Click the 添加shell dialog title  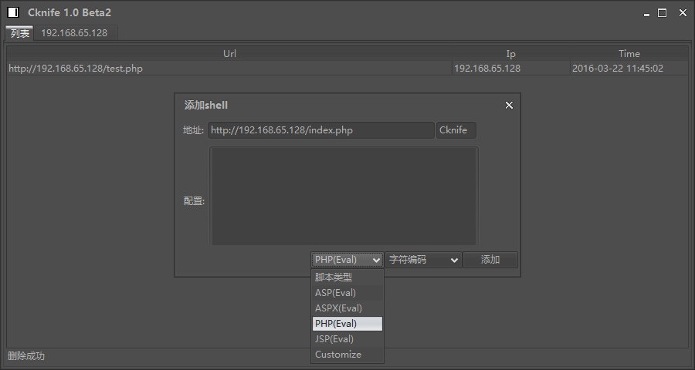(206, 106)
